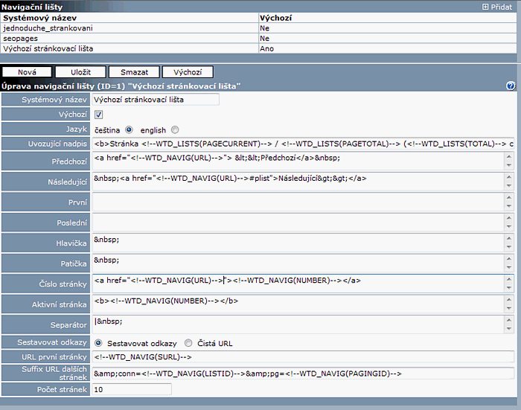The width and height of the screenshot is (521, 410).
Task: Click the Systémový název text input field
Action: [x=156, y=100]
